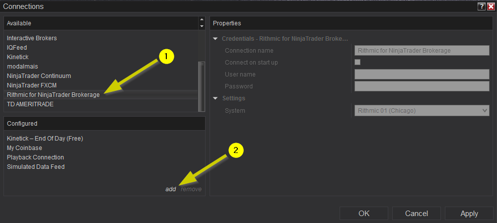The width and height of the screenshot is (497, 223).
Task: Click the Available list vertical scrollbar
Action: [201, 86]
